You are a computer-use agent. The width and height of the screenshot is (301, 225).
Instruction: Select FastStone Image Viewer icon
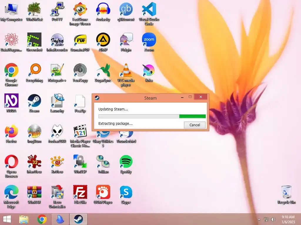[80, 14]
